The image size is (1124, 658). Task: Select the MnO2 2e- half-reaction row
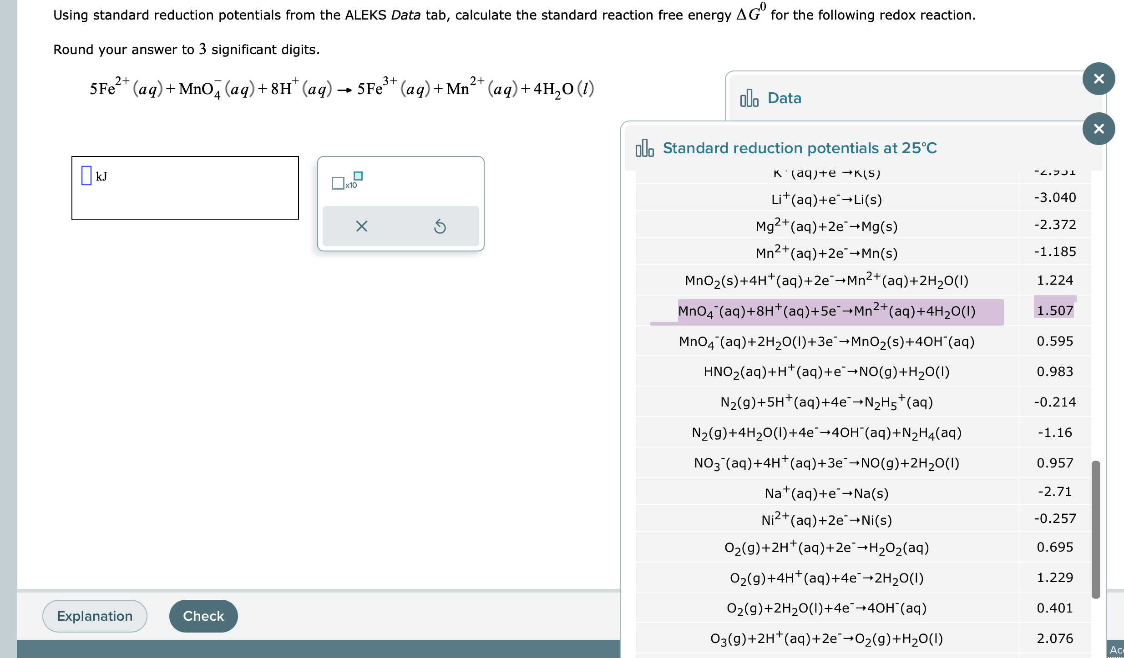(x=826, y=281)
